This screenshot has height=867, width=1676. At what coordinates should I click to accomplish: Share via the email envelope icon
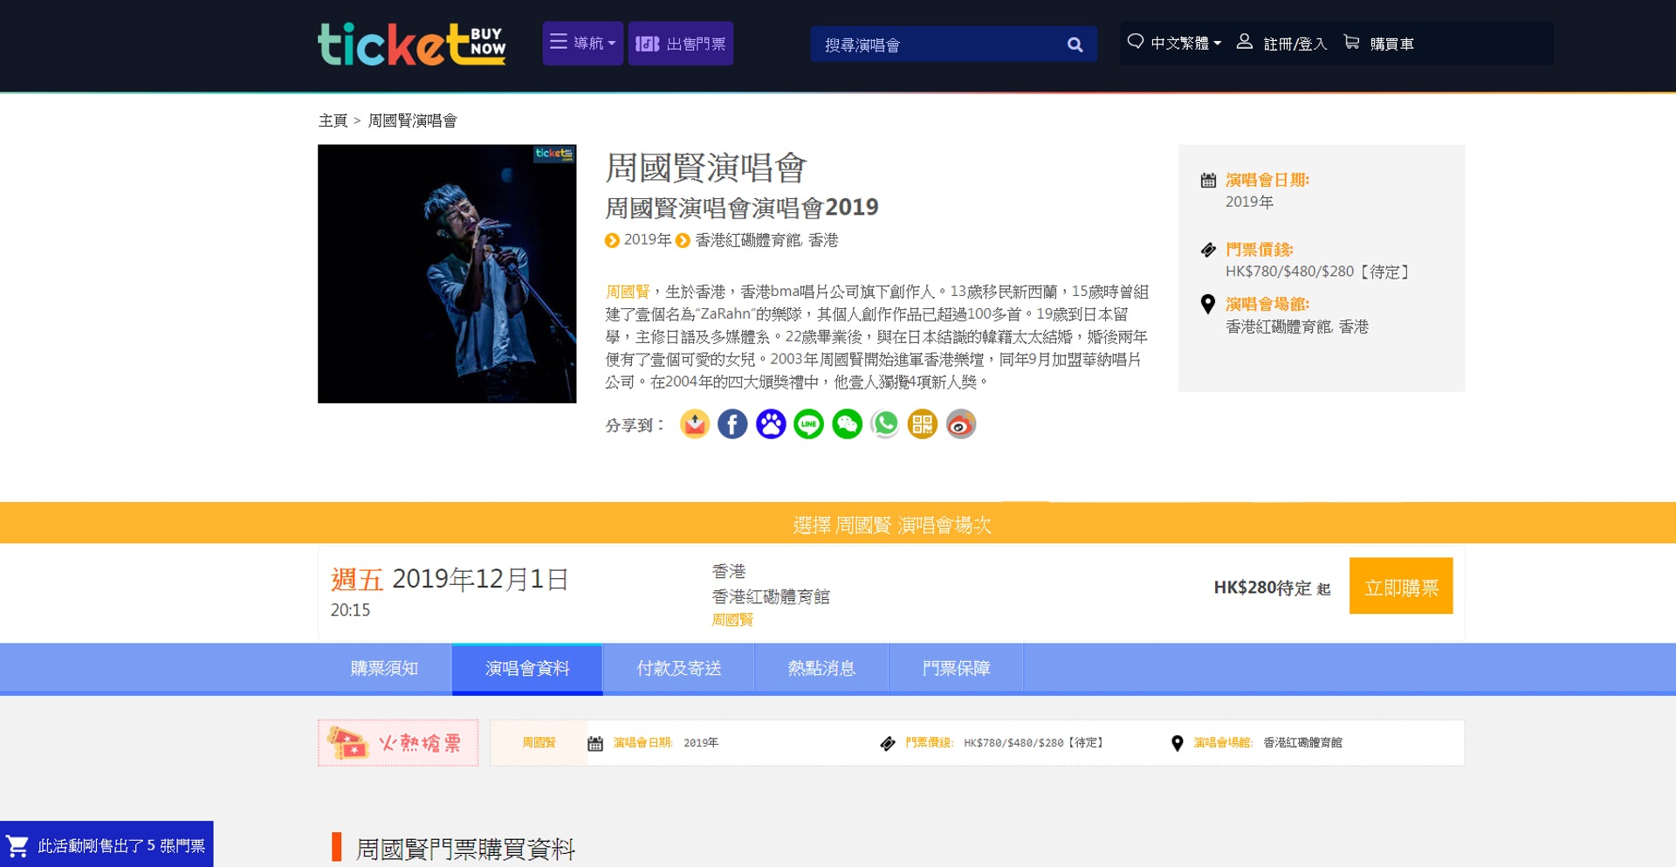click(x=695, y=424)
